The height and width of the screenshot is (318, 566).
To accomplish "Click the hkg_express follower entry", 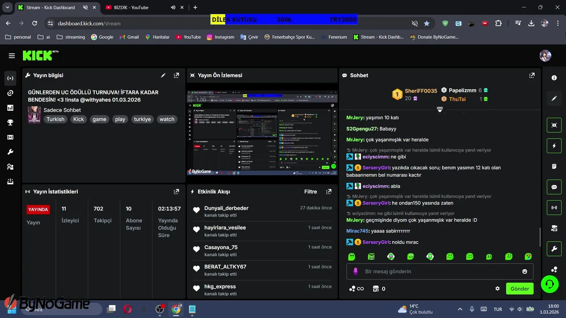I will [x=262, y=290].
